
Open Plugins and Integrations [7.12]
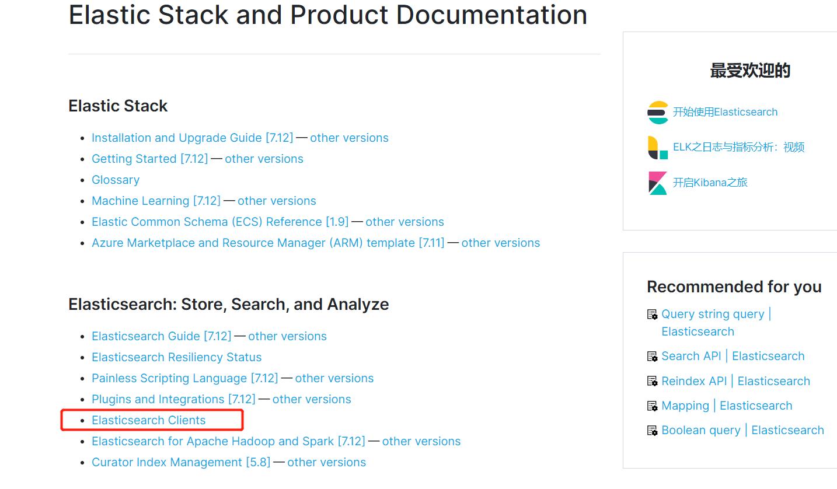pyautogui.click(x=173, y=399)
